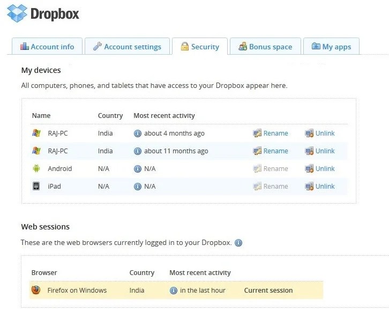
Task: Go to the My apps tab
Action: pos(332,47)
